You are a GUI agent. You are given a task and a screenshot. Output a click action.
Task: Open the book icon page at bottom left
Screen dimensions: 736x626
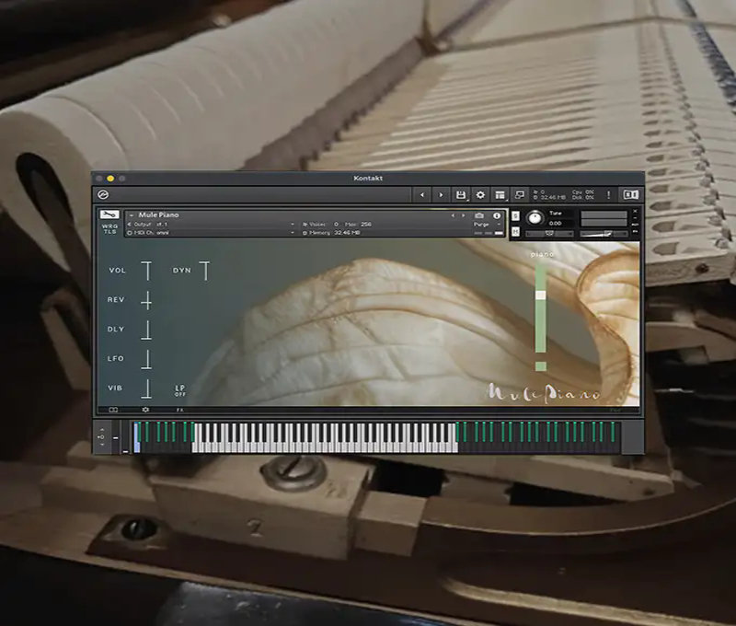(x=113, y=410)
